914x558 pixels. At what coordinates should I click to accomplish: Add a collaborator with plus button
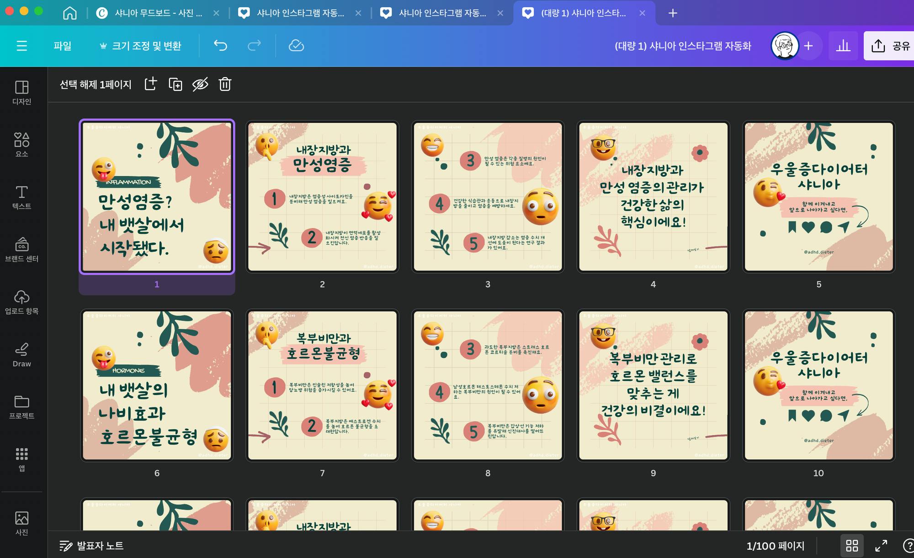tap(808, 46)
